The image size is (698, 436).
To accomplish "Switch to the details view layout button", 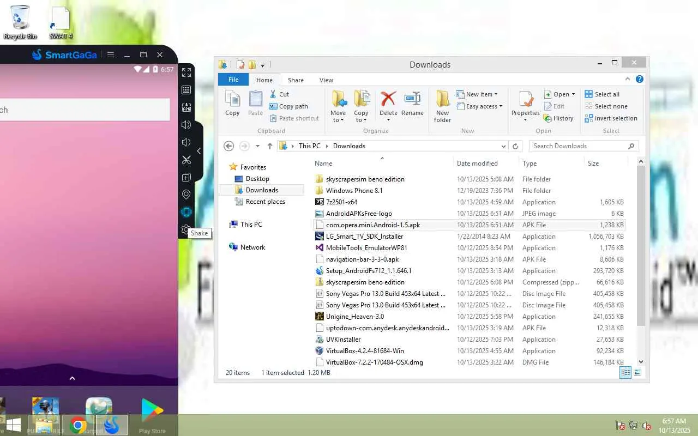I will click(625, 373).
